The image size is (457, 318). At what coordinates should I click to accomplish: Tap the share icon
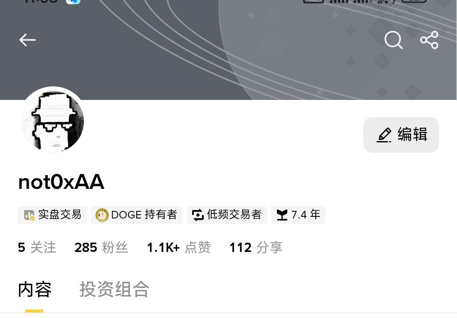coord(429,40)
